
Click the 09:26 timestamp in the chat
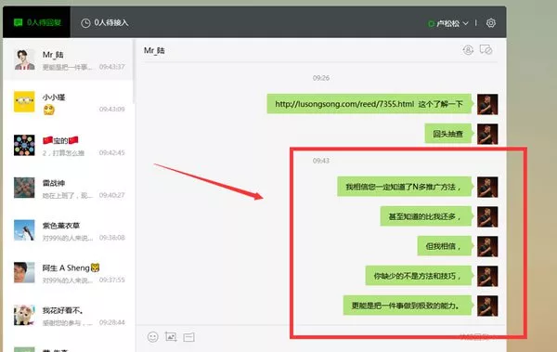321,78
